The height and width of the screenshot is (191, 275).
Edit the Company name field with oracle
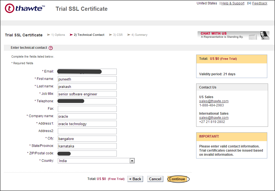[87, 116]
